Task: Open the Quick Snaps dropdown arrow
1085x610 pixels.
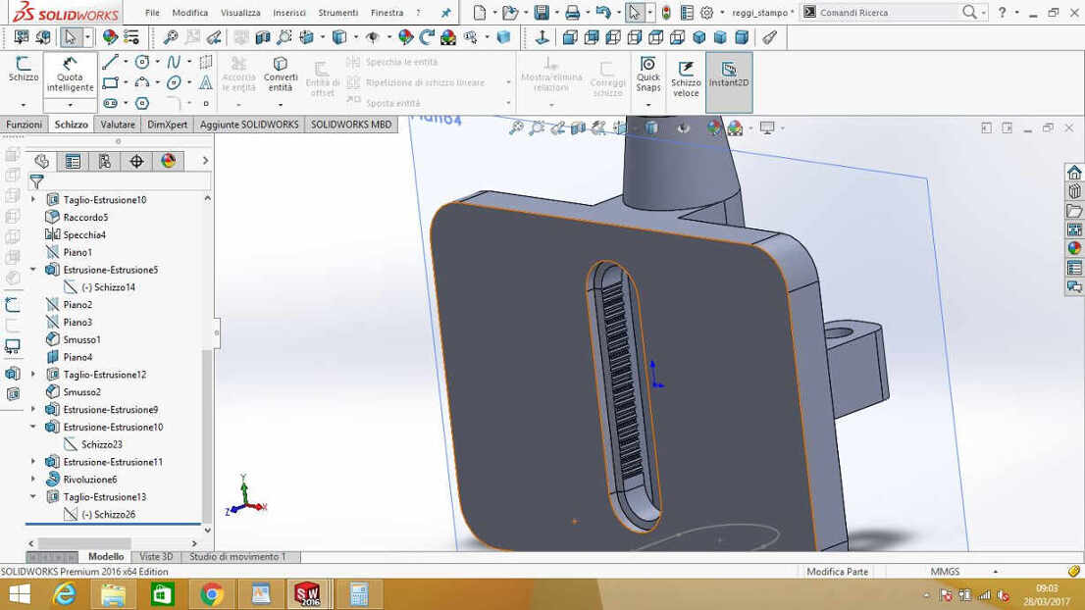Action: pyautogui.click(x=648, y=105)
